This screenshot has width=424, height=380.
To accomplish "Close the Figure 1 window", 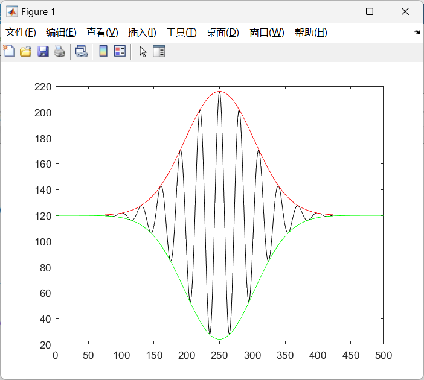I will pyautogui.click(x=405, y=11).
